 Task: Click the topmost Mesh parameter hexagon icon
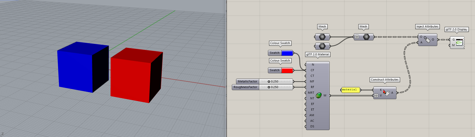tap(322, 37)
